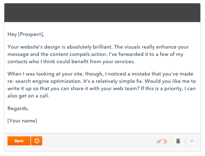Expand the more options dropdown arrow

coord(192,141)
